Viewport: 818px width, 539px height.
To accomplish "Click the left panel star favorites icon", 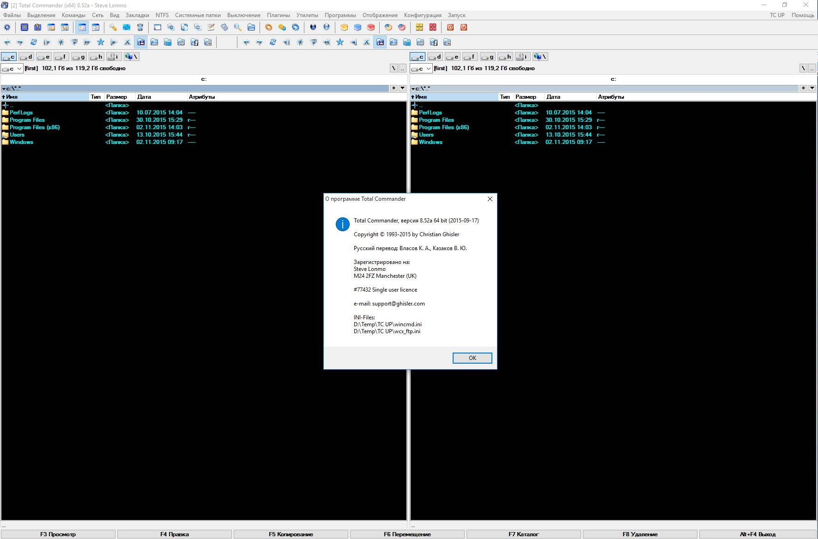I will click(x=101, y=42).
